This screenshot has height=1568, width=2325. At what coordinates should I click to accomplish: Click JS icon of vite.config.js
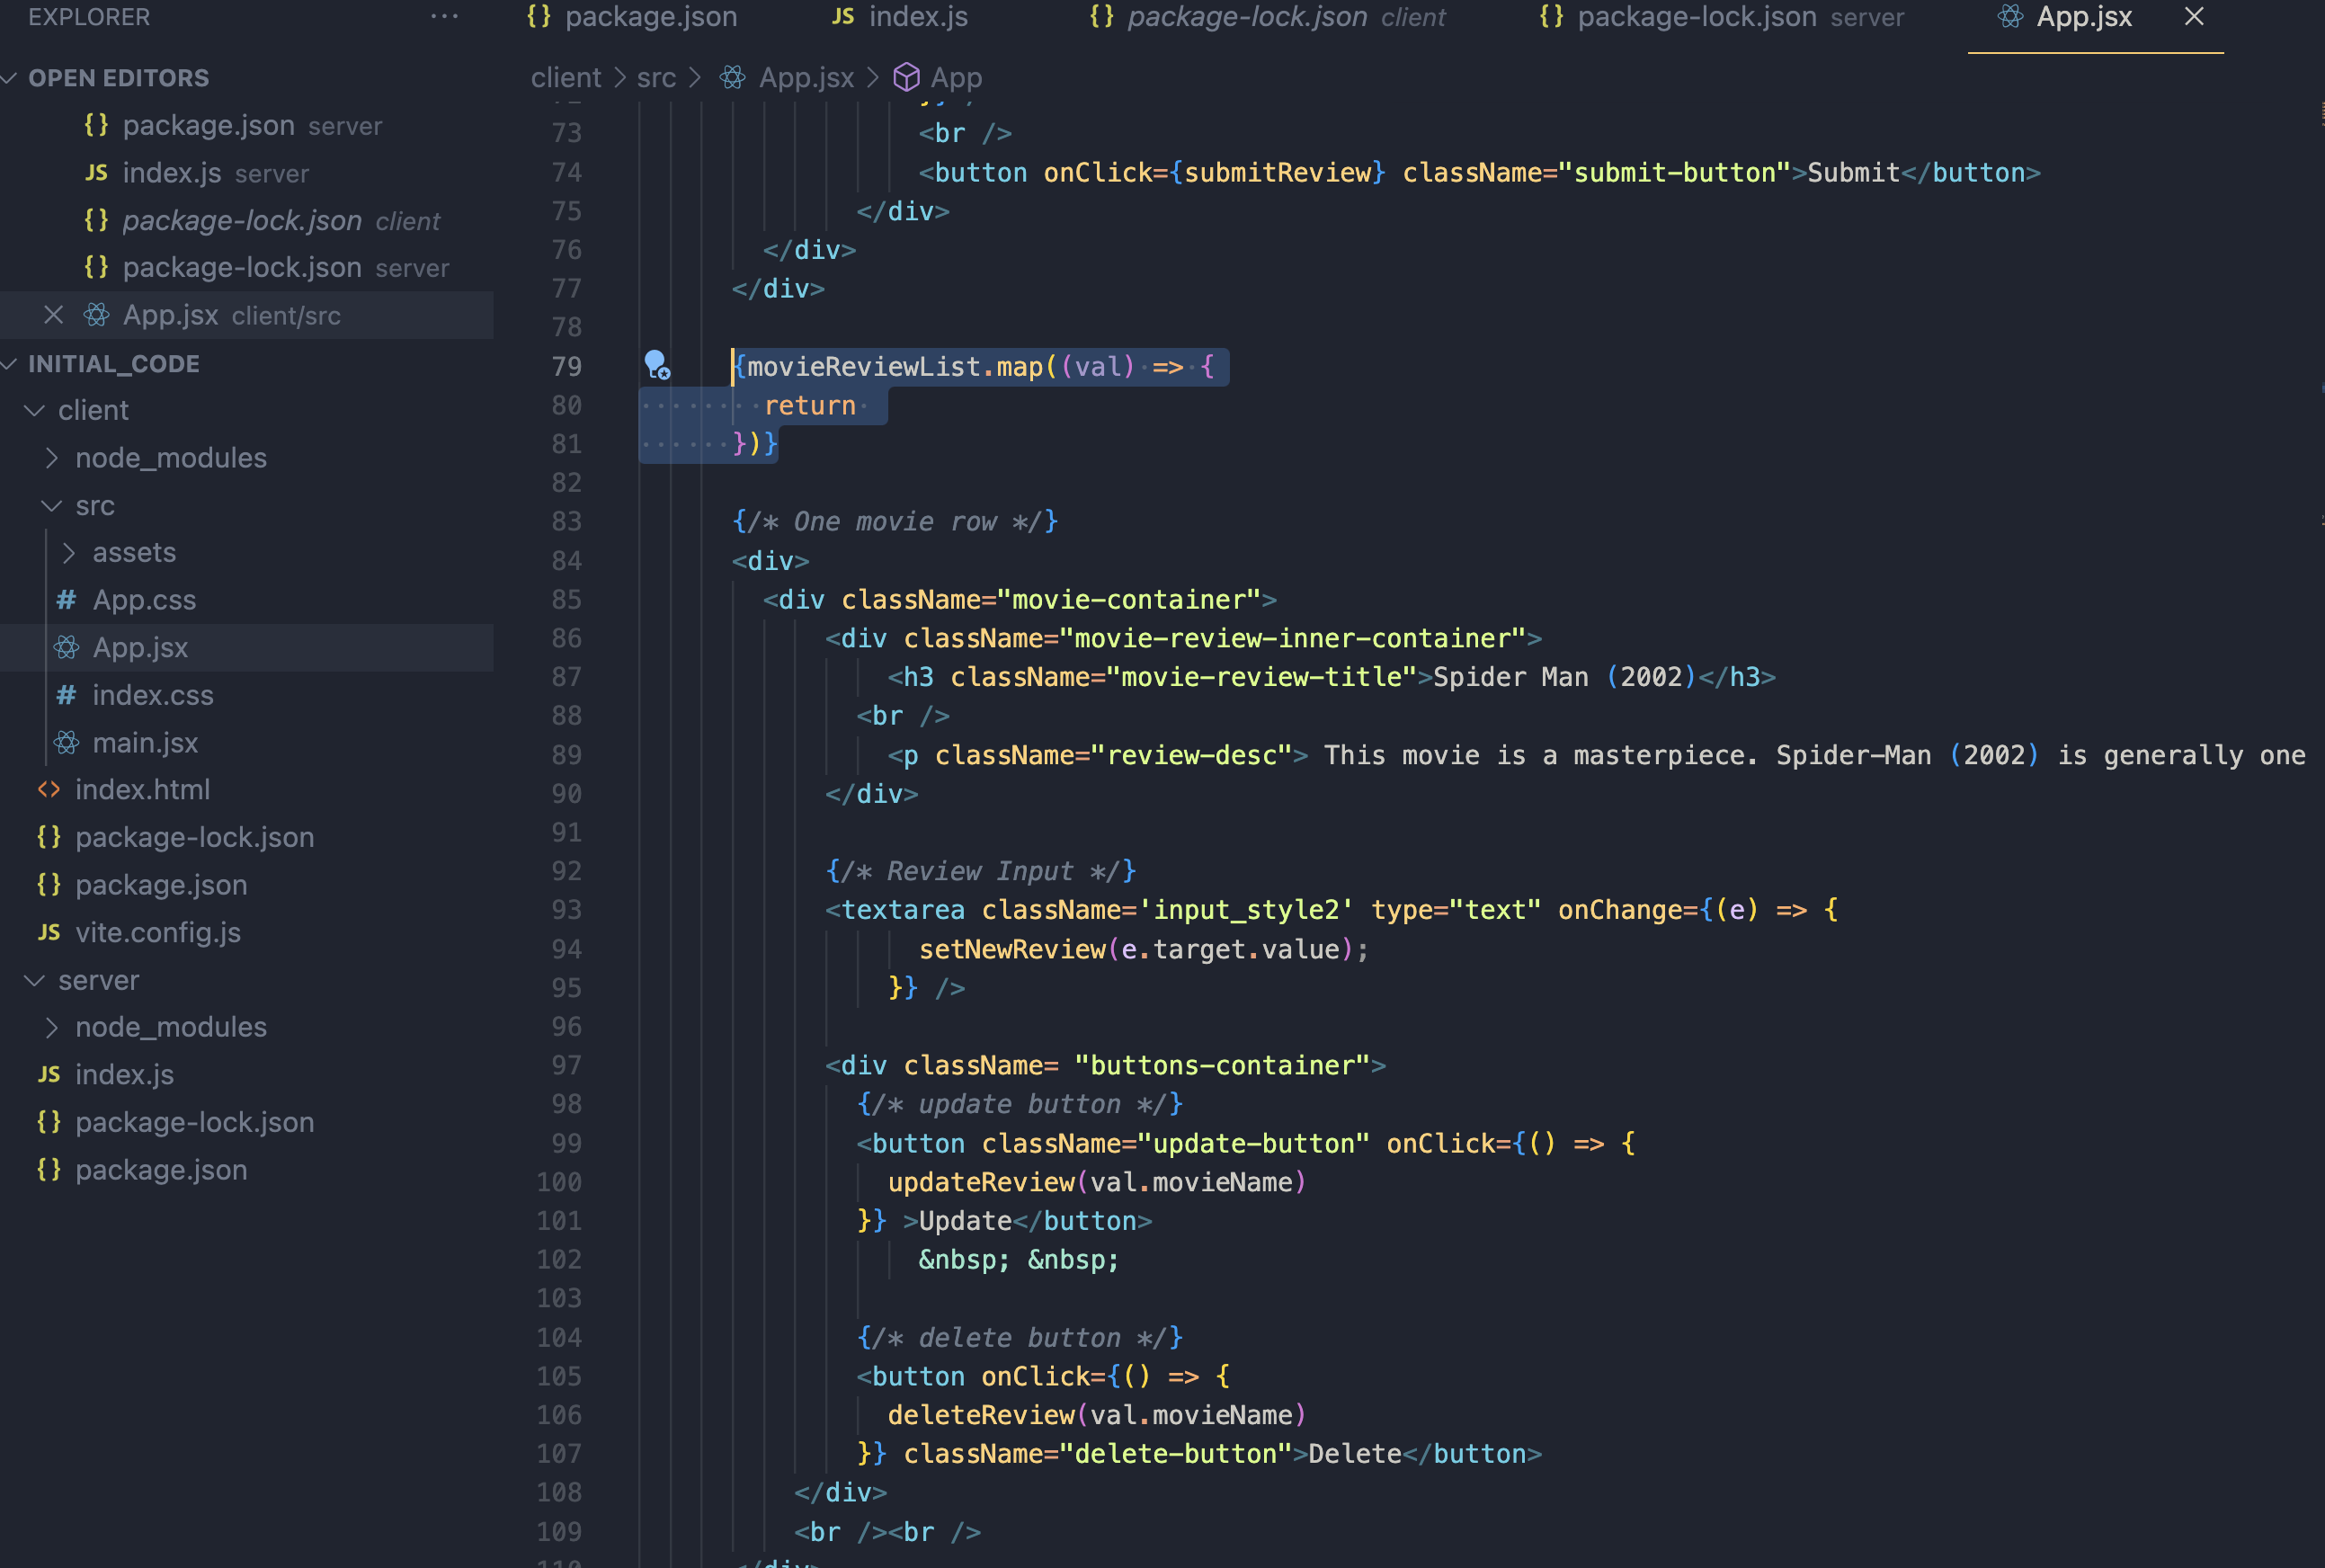[49, 932]
